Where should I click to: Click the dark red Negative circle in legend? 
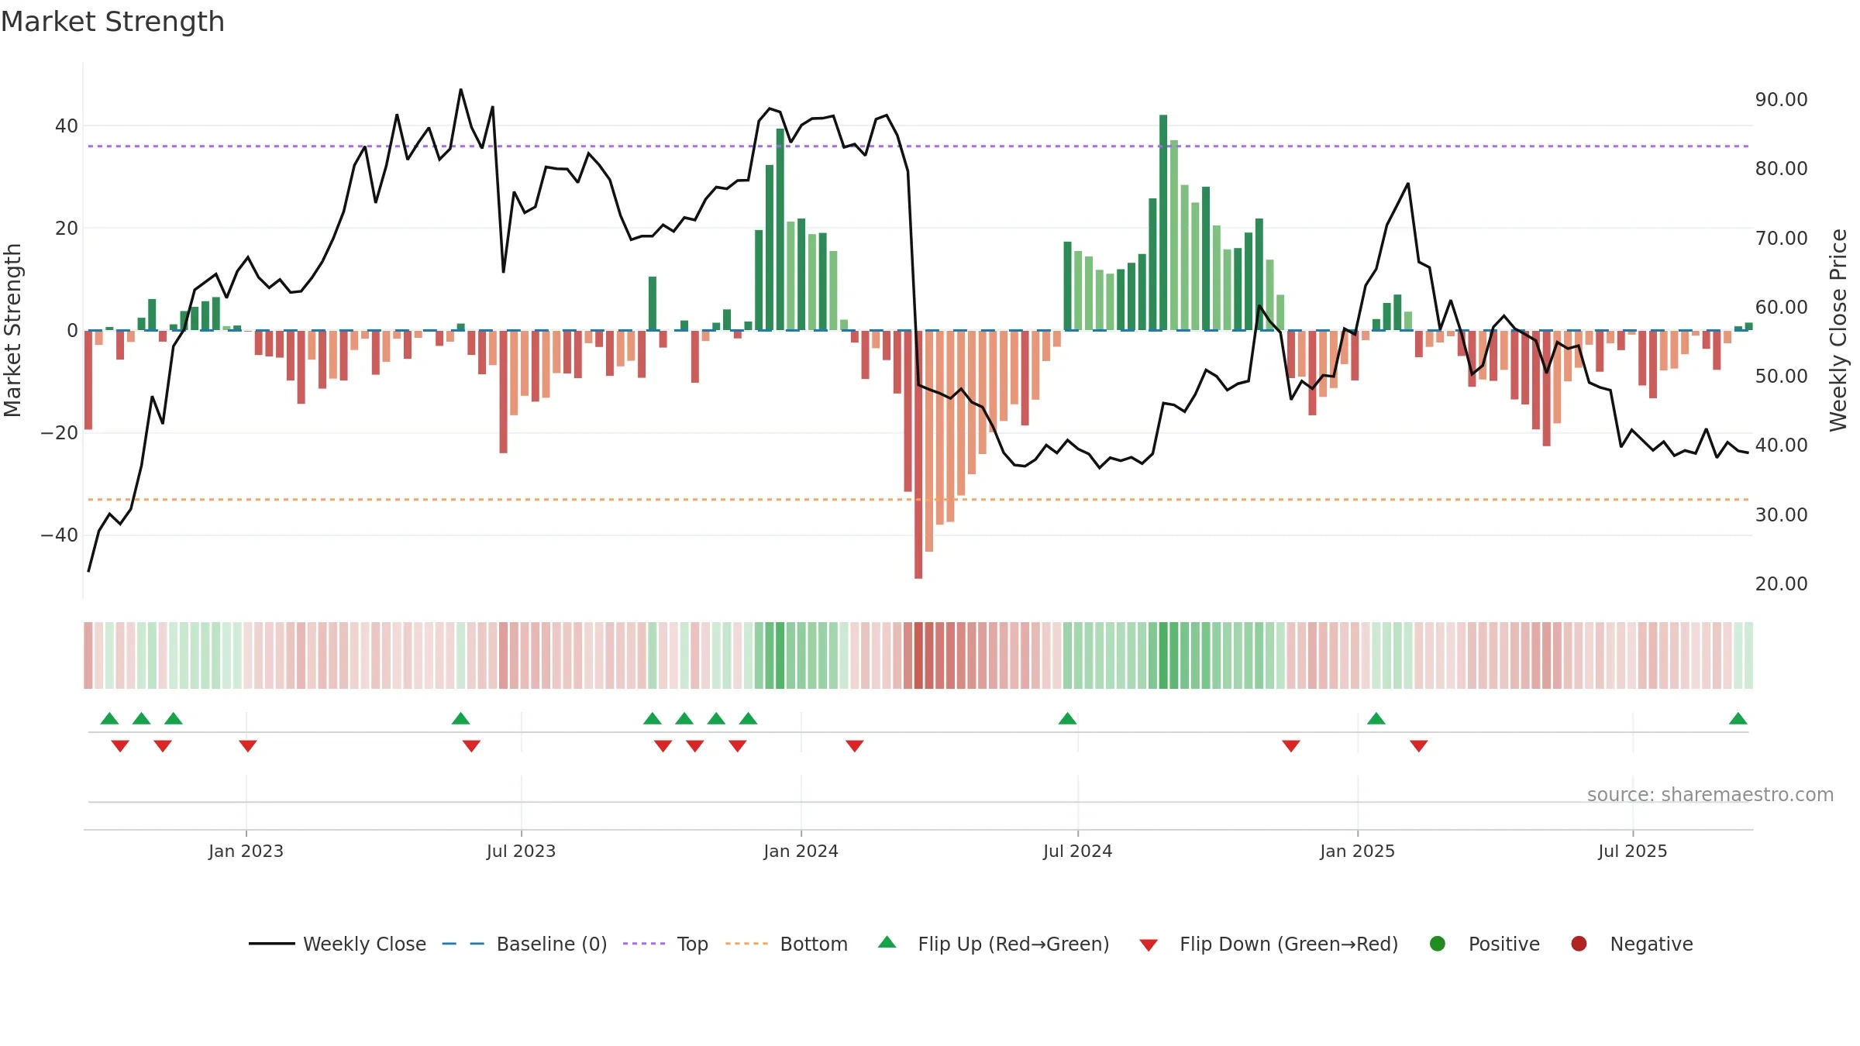1579,944
